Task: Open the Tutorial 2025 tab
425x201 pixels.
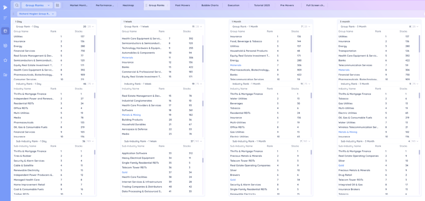Action: click(x=262, y=5)
